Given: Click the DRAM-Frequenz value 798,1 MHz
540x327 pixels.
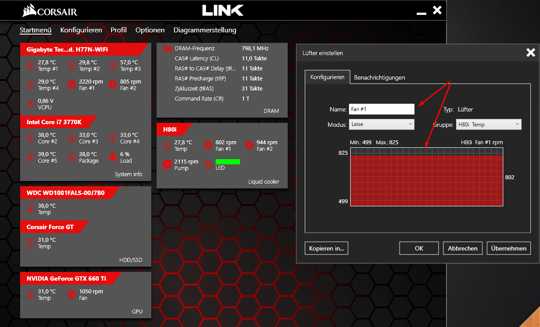Looking at the screenshot, I should 255,49.
